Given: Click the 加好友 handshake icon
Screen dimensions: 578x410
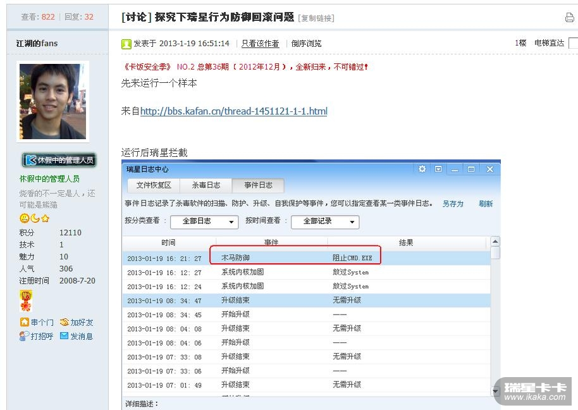Looking at the screenshot, I should coord(64,322).
